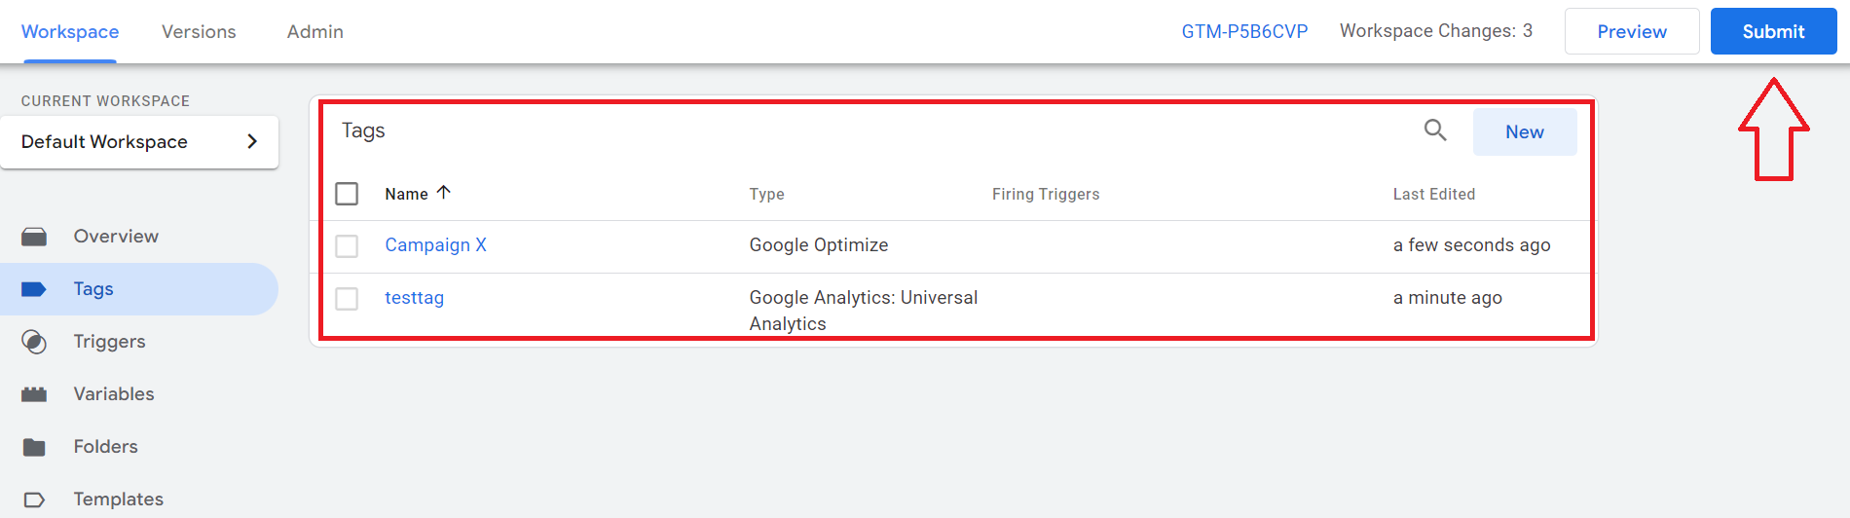Open container ID GTM-P5B6CVP link
Screen dimensions: 1850x518
1244,31
